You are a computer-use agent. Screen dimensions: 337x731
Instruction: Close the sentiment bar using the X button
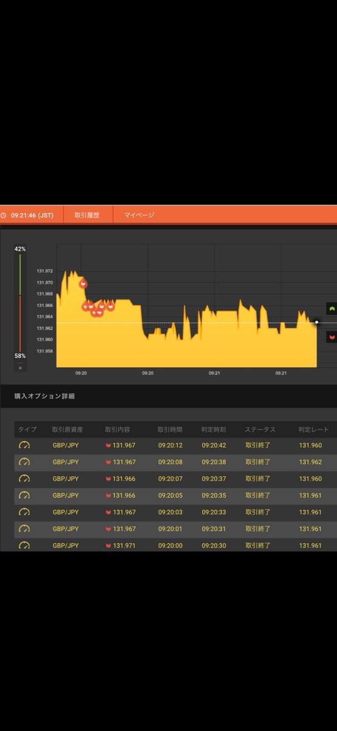[x=20, y=368]
